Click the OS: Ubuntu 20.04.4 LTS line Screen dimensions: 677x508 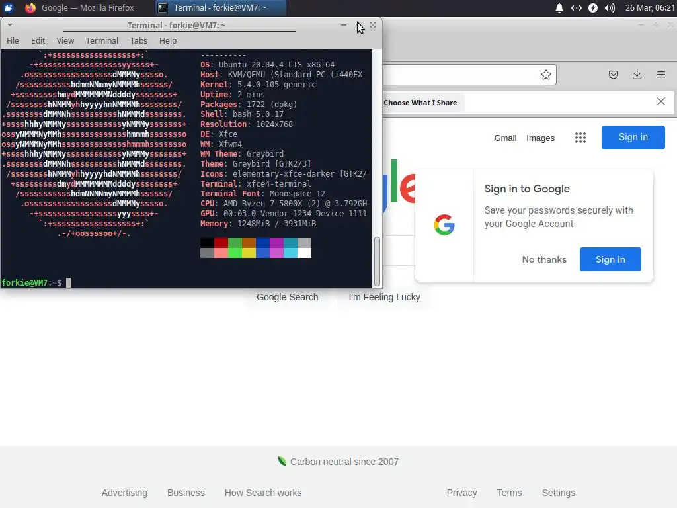pos(267,65)
